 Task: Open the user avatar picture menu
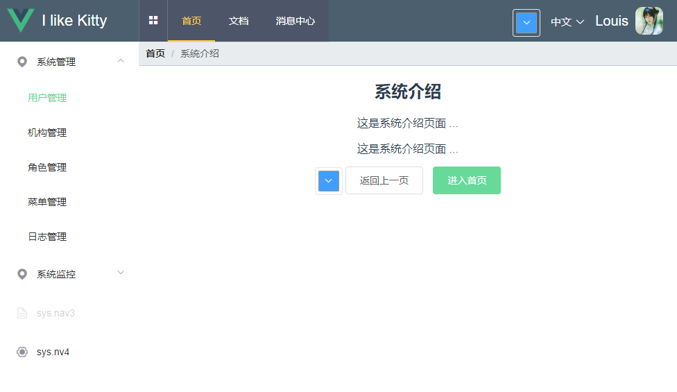649,21
